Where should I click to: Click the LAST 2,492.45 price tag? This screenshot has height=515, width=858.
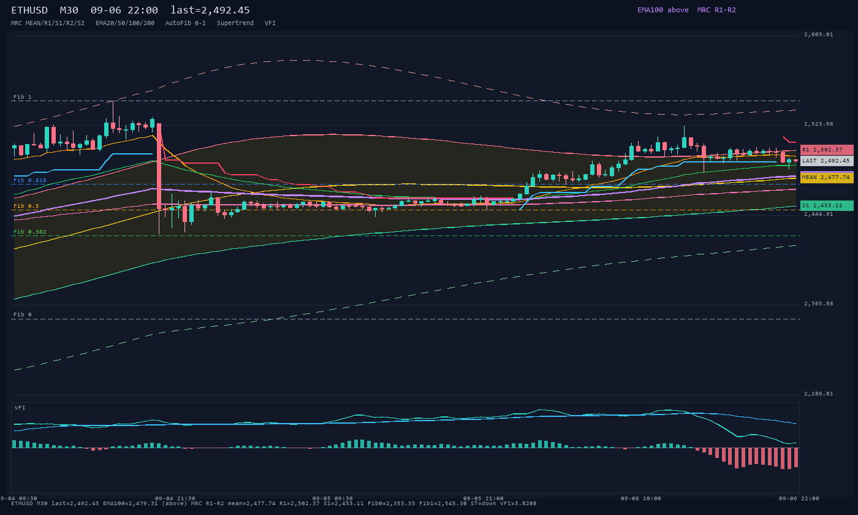[x=827, y=161]
